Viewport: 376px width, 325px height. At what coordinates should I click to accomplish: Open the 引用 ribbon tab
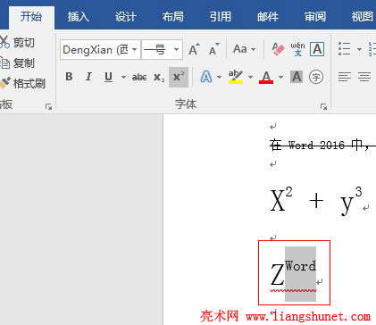pos(221,17)
